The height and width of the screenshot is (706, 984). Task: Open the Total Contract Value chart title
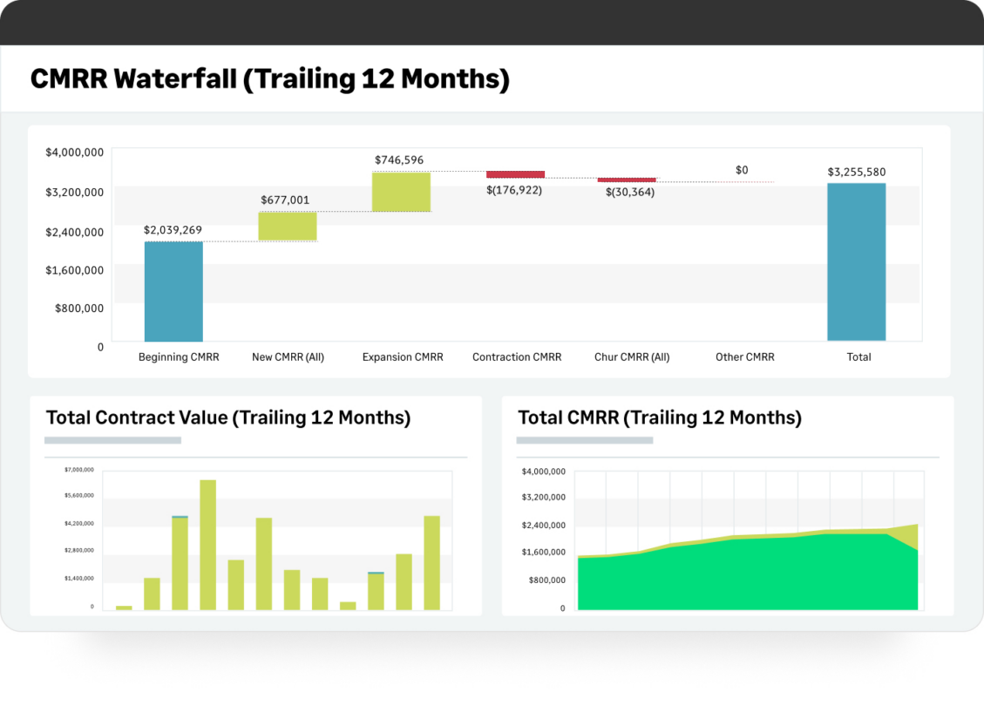(x=228, y=417)
